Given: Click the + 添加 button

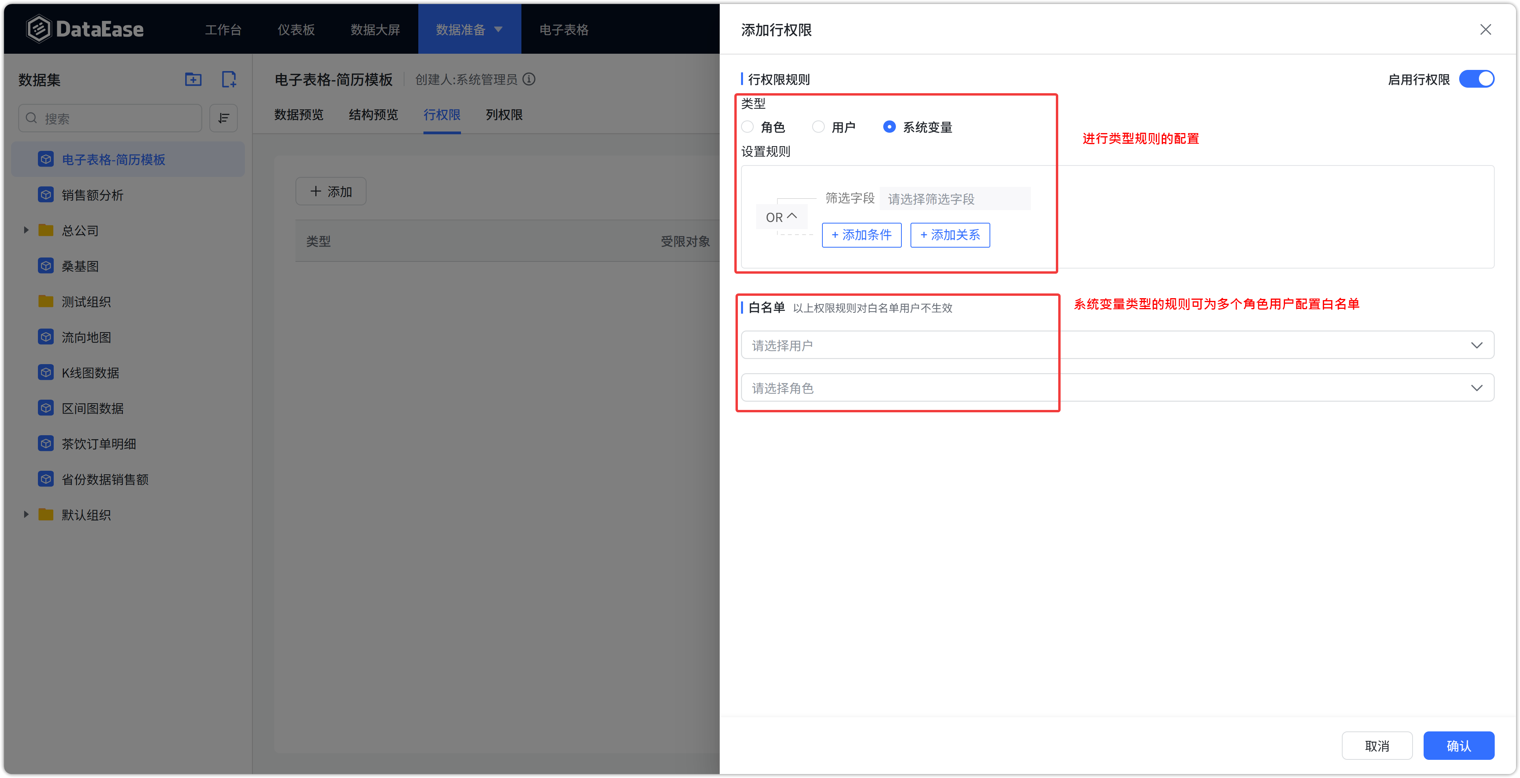Looking at the screenshot, I should click(331, 192).
